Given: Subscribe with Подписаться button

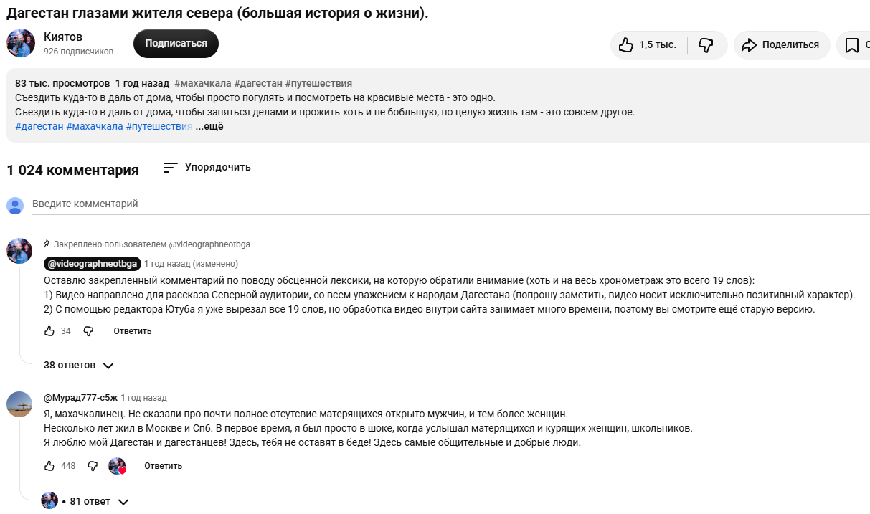Looking at the screenshot, I should point(176,44).
